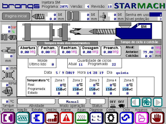Click the Molde Ultimo lido value
The width and height of the screenshot is (166, 124).
tap(53, 64)
